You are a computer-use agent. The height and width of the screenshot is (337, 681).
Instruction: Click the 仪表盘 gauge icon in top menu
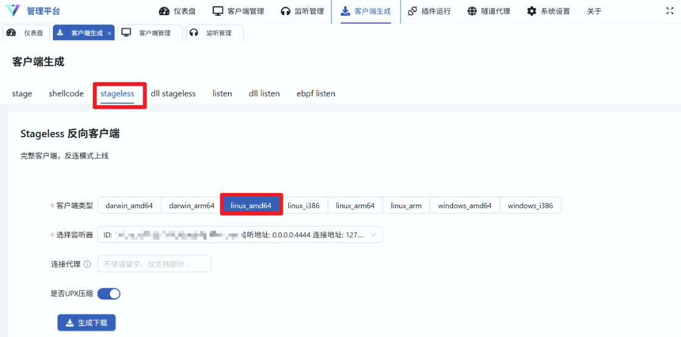tap(164, 12)
